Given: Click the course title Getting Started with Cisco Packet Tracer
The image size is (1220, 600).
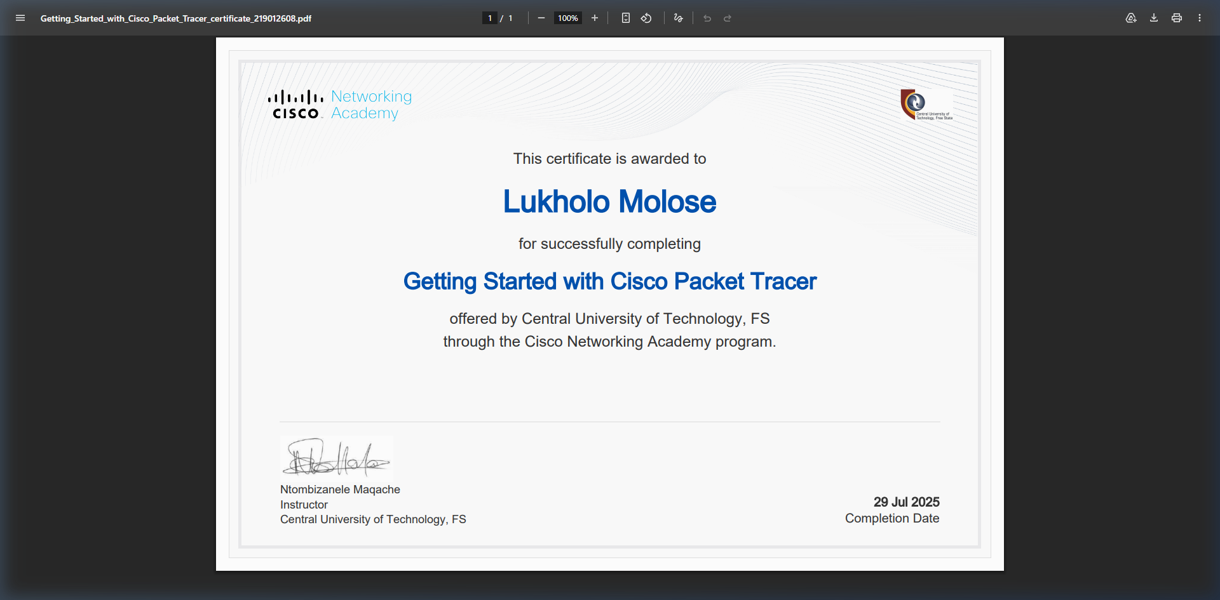Looking at the screenshot, I should tap(610, 281).
